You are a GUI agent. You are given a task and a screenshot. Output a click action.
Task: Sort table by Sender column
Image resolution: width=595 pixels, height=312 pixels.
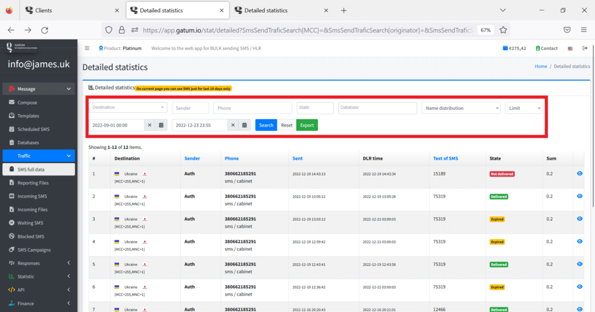coord(192,158)
